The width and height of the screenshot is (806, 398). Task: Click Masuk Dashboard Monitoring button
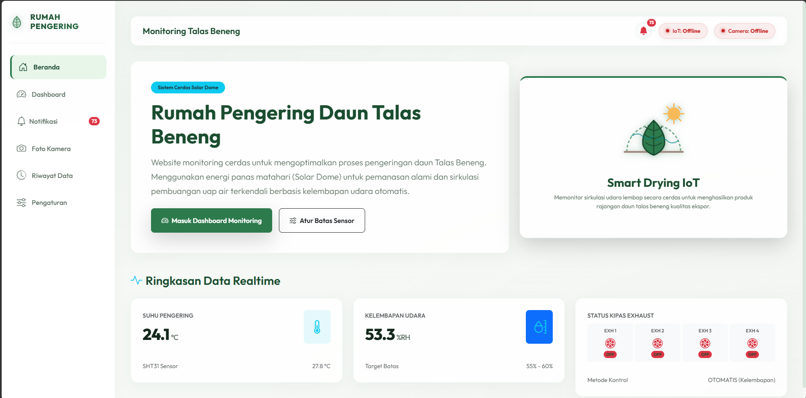212,220
